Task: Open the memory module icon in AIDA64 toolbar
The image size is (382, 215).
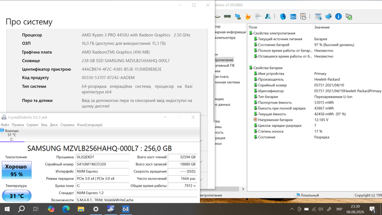Action: tap(227, 16)
